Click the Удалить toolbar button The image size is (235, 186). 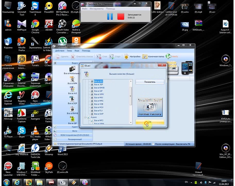click(x=62, y=57)
